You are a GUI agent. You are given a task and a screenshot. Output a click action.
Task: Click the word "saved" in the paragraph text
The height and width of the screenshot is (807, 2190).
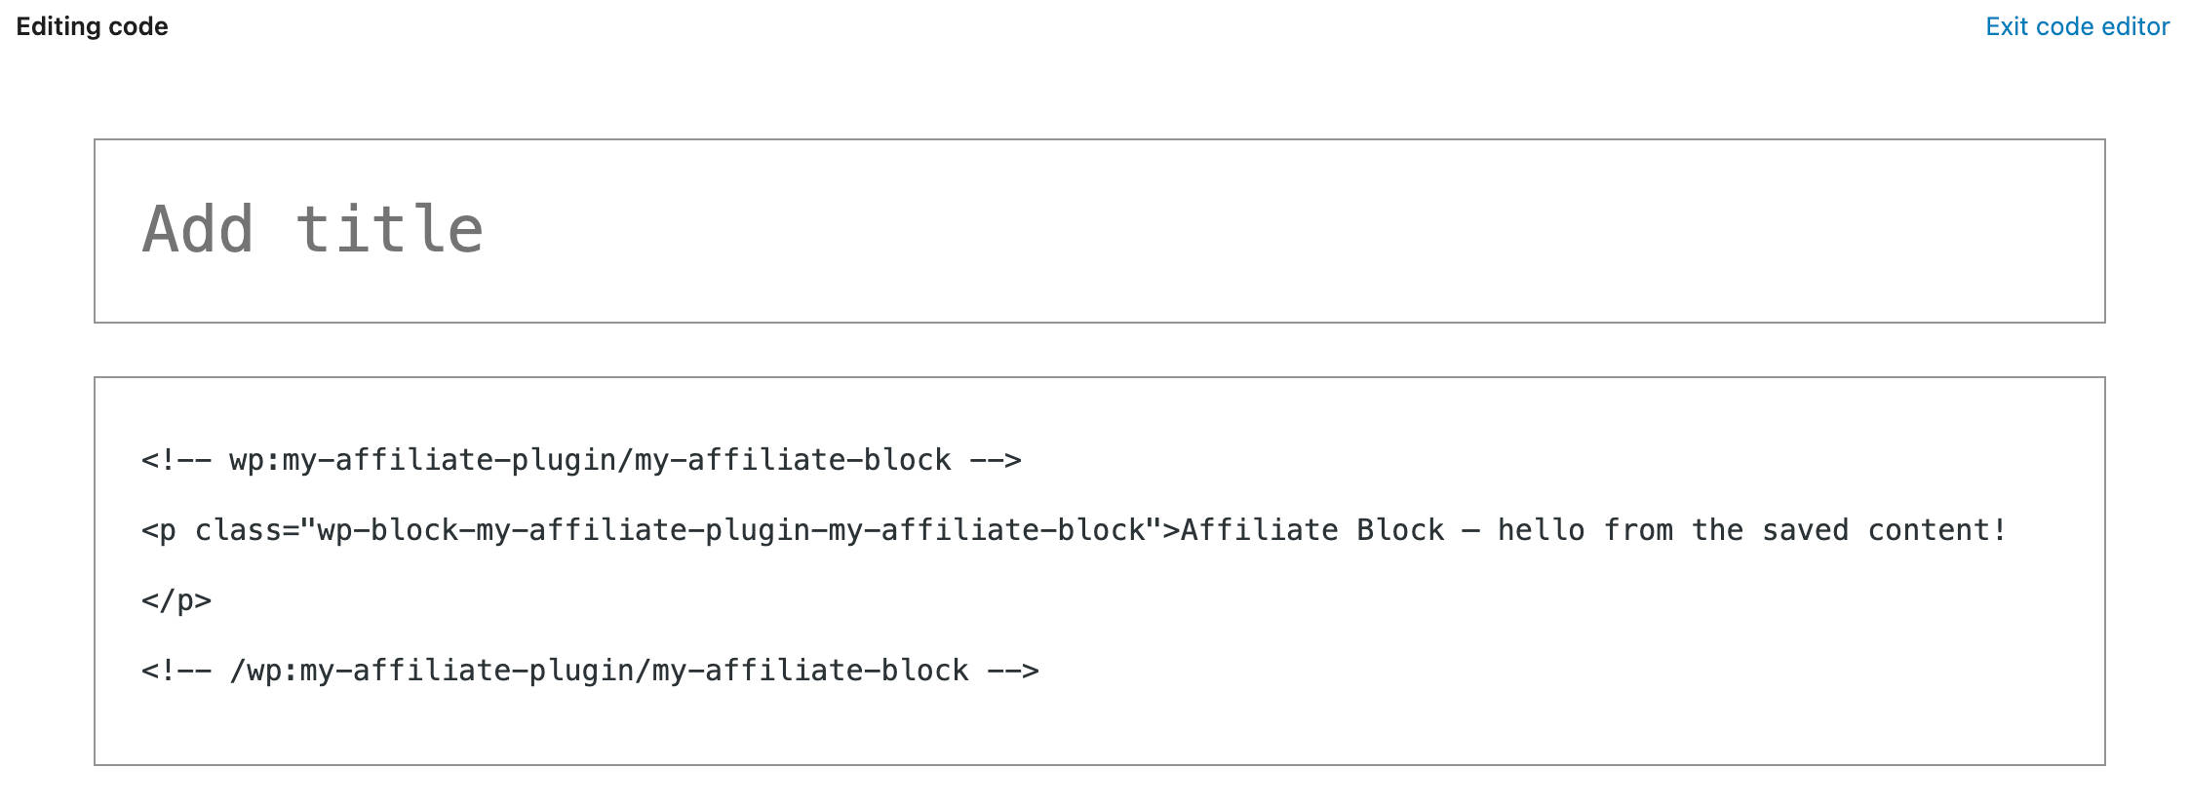[x=1805, y=530]
